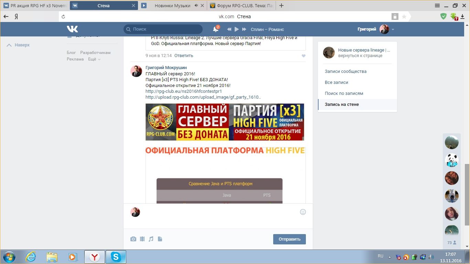
Task: Play the Сплин – Романс track
Action: (237, 29)
